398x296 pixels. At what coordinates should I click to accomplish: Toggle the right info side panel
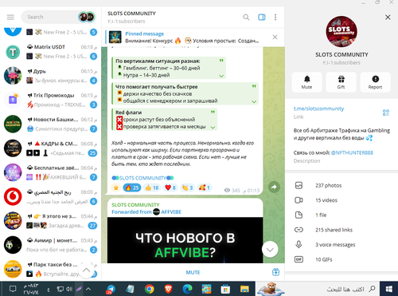coord(262,18)
